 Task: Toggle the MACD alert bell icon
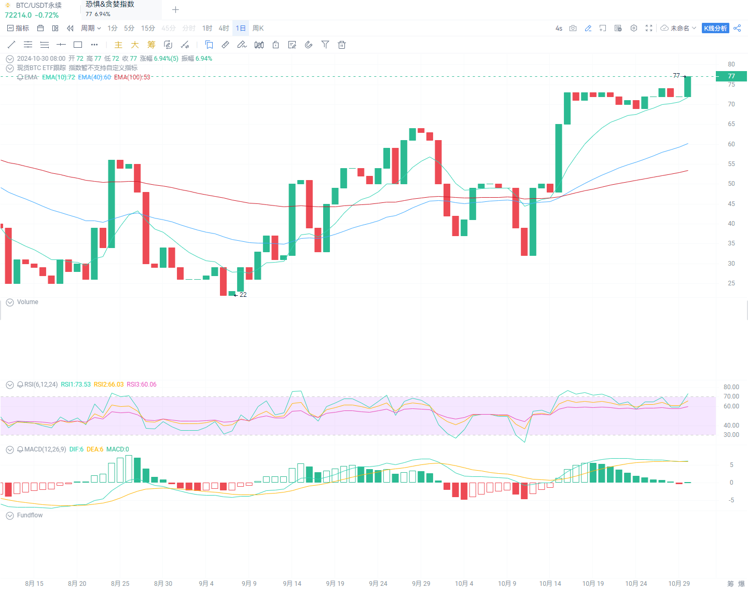pos(20,449)
